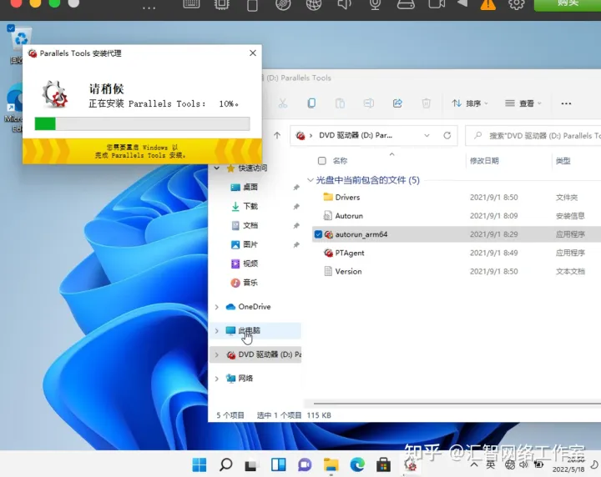
Task: Click the Cut scissors icon in Explorer toolbar
Action: [x=282, y=103]
